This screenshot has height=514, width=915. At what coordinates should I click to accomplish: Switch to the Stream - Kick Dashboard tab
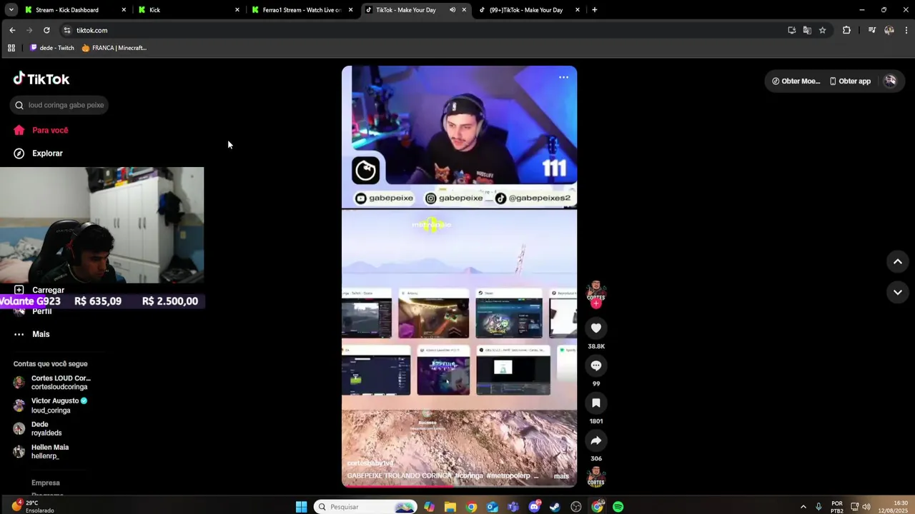tap(76, 10)
